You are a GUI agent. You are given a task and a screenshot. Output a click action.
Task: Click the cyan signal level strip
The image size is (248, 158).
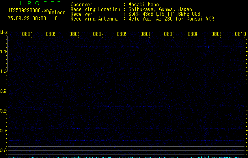pos(126,156)
